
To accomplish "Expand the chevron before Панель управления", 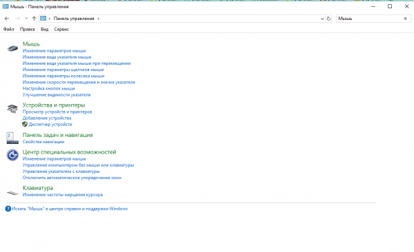I will 50,19.
